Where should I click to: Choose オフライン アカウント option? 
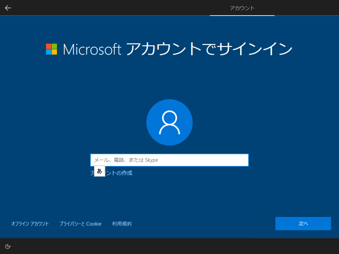[30, 224]
